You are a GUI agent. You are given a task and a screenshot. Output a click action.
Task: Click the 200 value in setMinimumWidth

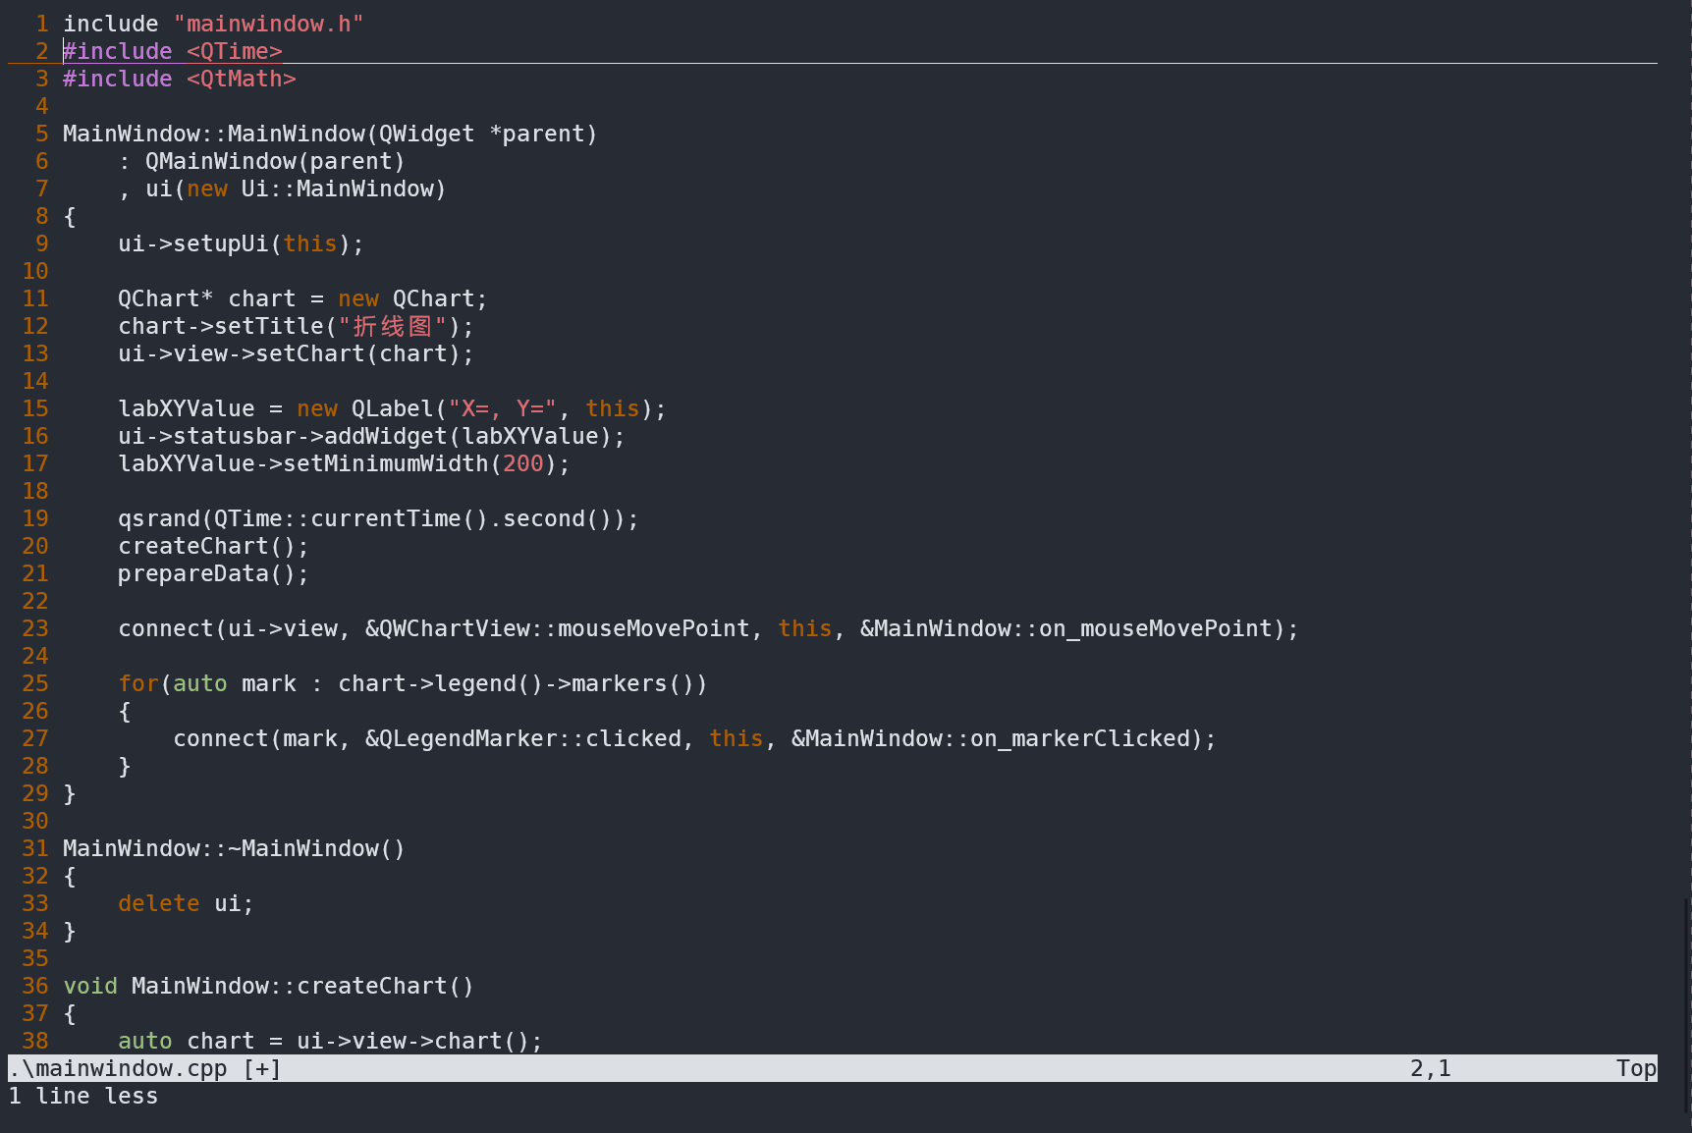pyautogui.click(x=522, y=463)
